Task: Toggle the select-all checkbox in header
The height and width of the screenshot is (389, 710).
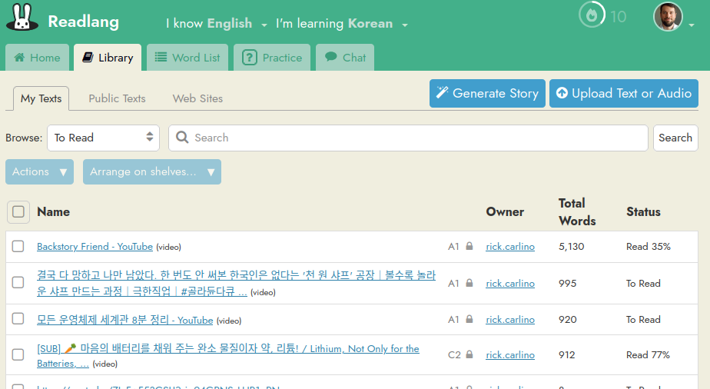Action: [18, 211]
